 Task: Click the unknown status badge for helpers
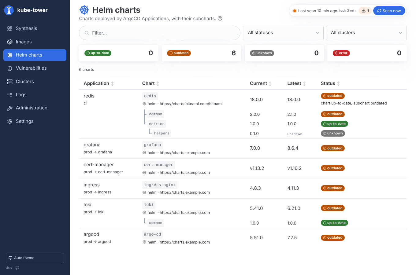click(x=333, y=133)
